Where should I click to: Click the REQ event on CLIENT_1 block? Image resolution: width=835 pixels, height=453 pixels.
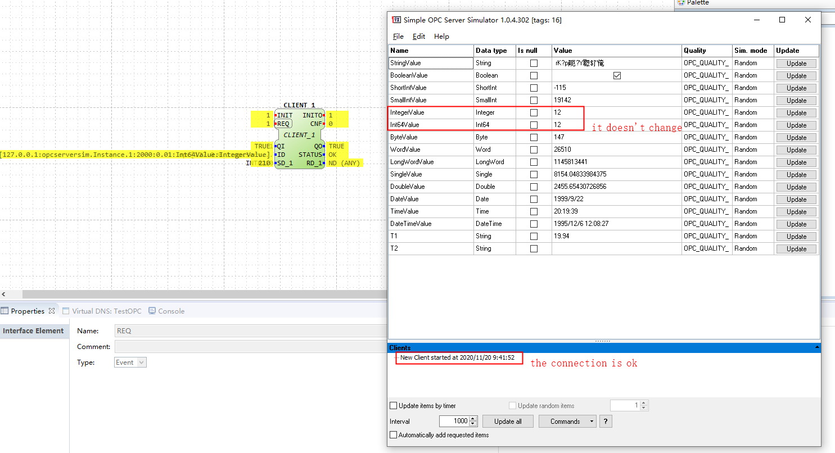tap(284, 124)
